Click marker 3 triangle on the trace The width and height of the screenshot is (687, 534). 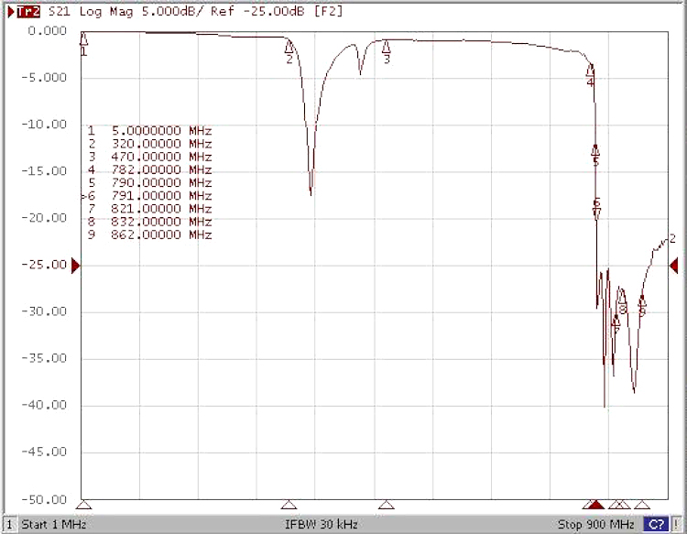386,47
